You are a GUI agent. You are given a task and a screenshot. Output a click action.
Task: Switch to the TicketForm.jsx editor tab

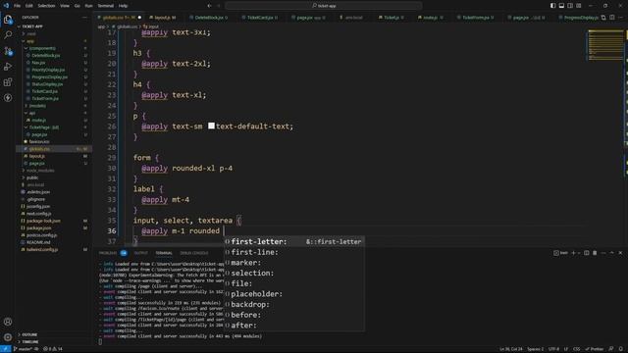(x=475, y=18)
